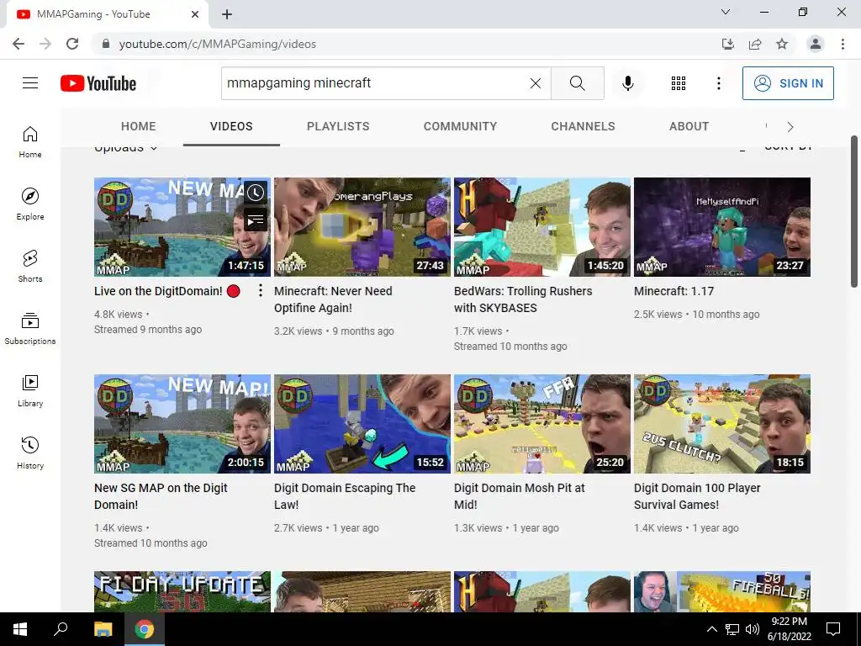This screenshot has width=861, height=646.
Task: Close the MMAPGaming - YouTube tab
Action: point(195,14)
